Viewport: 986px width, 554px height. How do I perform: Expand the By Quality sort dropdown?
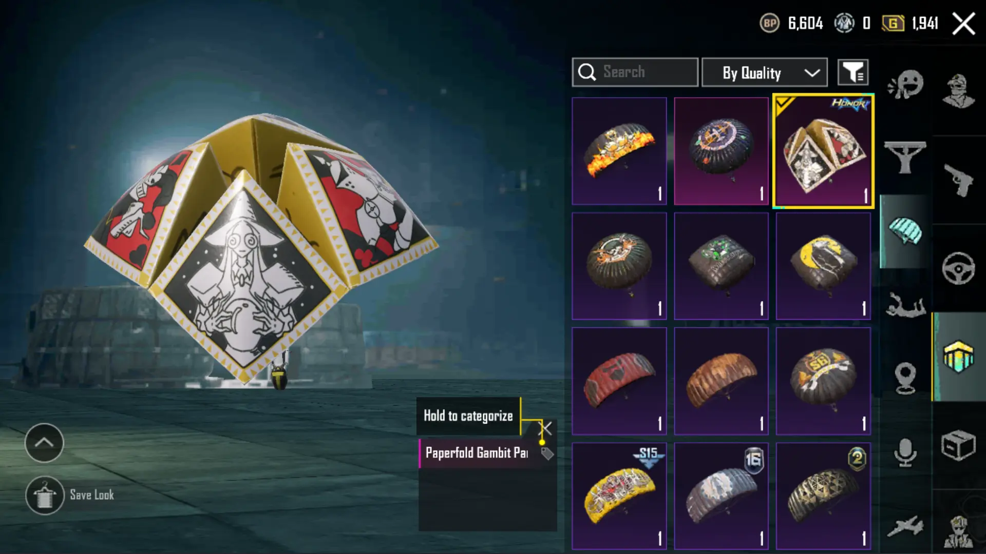pyautogui.click(x=765, y=72)
